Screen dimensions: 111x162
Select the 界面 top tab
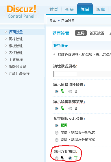tap(85, 9)
